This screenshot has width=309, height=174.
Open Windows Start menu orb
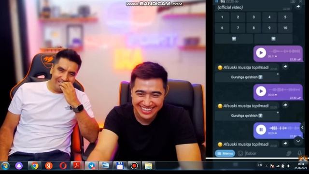(5, 166)
